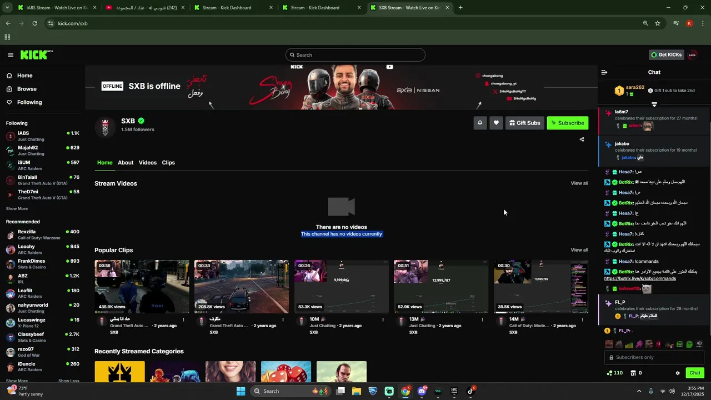Play the 00:33 clip with 208.8K views

click(x=241, y=287)
